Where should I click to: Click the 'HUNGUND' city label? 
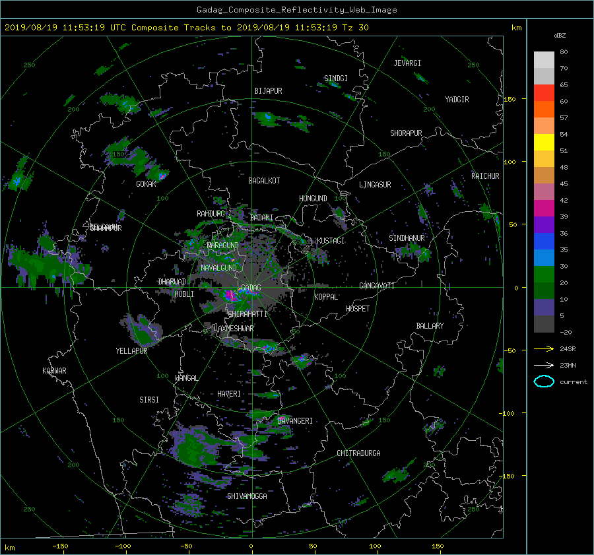[313, 199]
